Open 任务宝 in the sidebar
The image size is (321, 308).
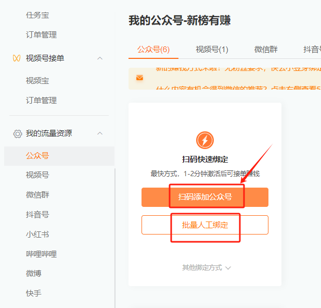click(37, 15)
